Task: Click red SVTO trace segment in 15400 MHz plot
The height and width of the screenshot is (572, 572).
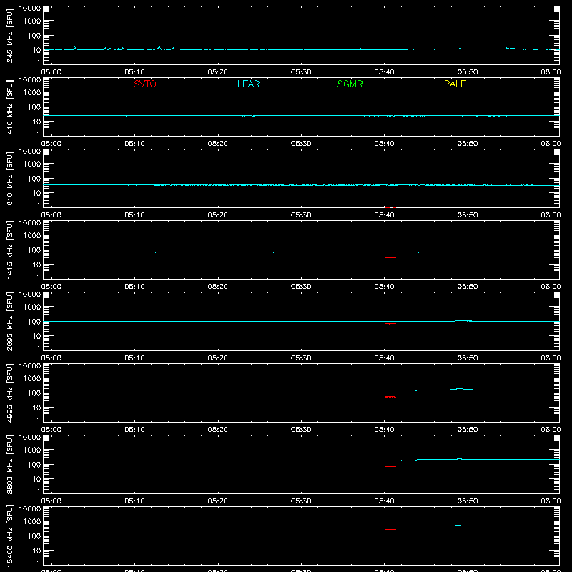Action: 390,529
